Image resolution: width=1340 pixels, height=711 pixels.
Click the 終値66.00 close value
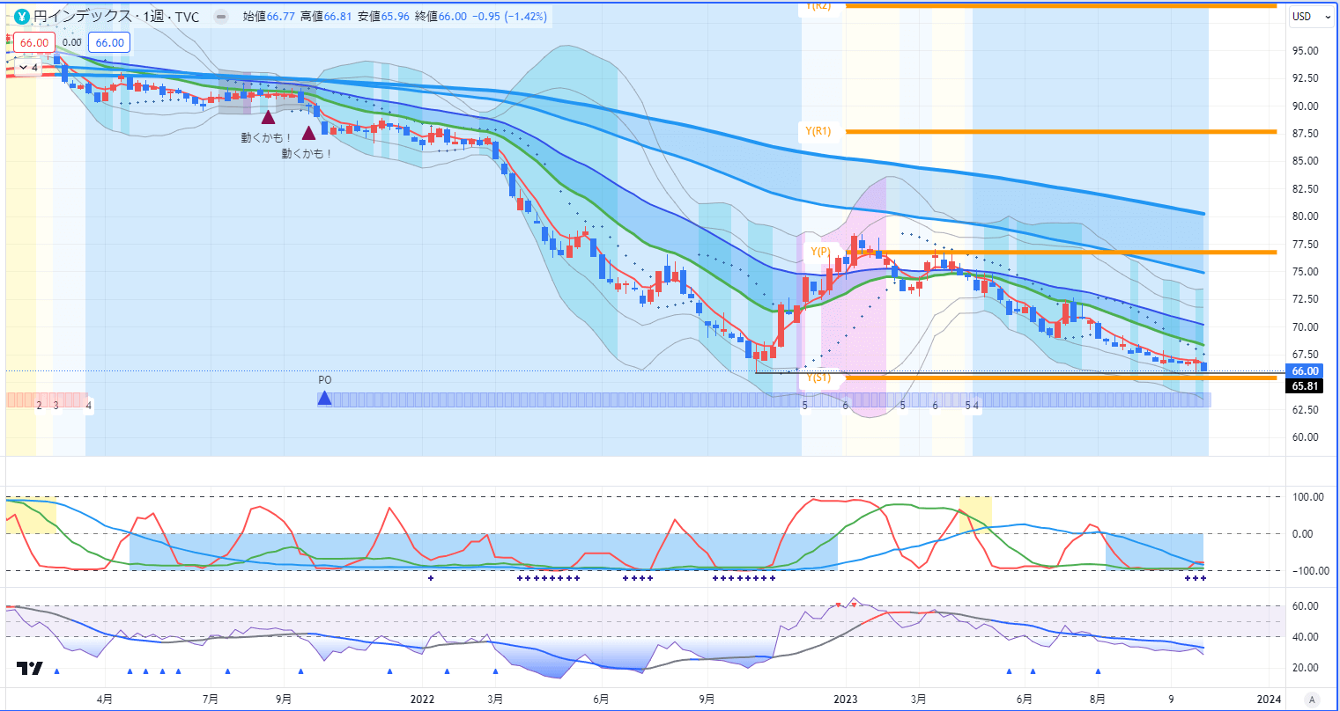coord(440,17)
